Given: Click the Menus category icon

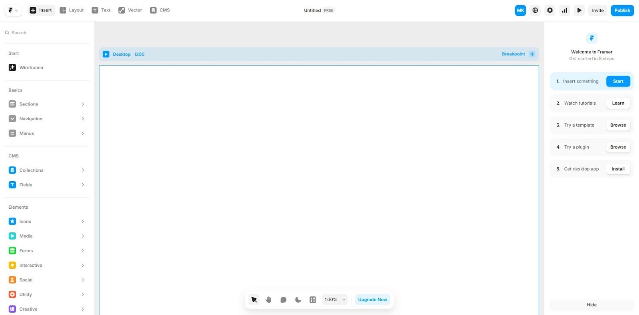Looking at the screenshot, I should tap(12, 133).
